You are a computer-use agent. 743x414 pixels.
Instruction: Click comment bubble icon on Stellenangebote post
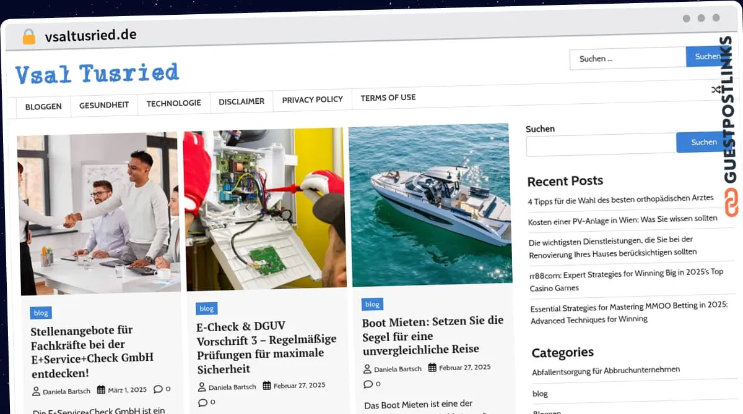(x=158, y=389)
